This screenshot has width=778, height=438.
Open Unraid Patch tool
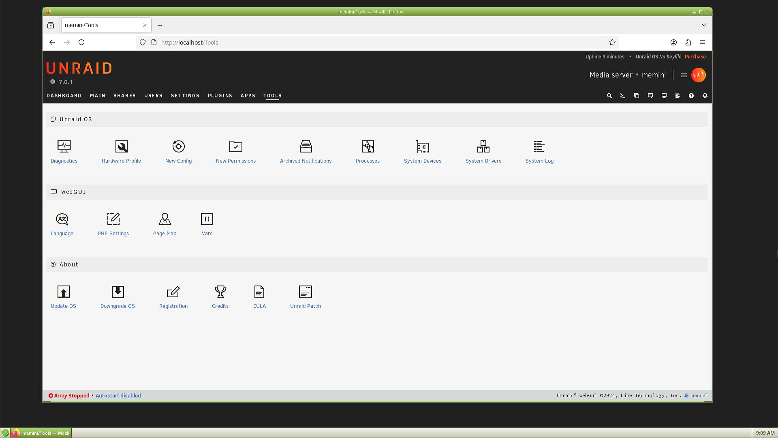point(306,297)
